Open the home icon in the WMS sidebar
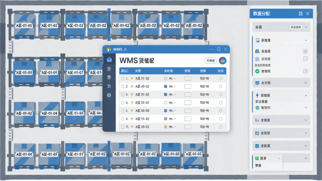The height and width of the screenshot is (181, 322). [x=109, y=59]
